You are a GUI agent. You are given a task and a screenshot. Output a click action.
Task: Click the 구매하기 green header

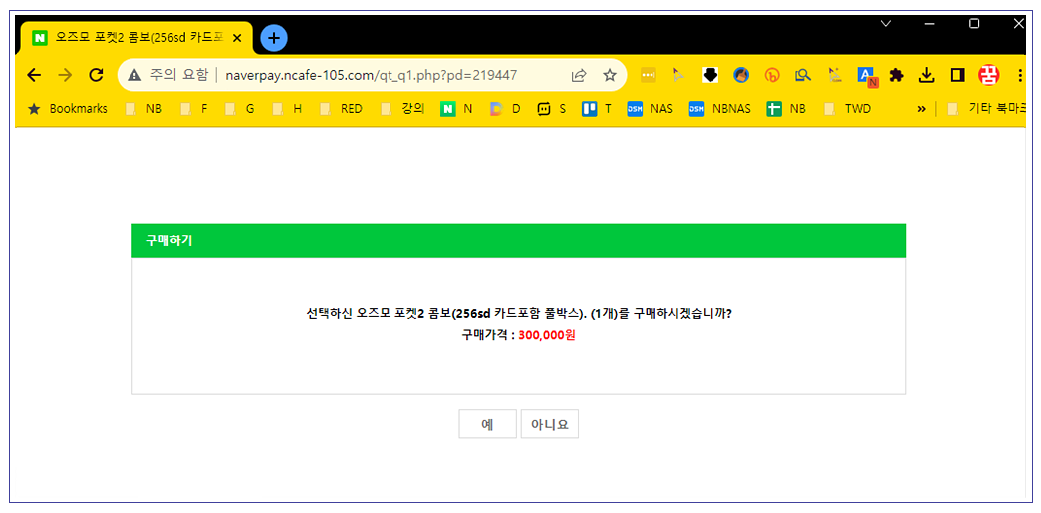click(519, 241)
